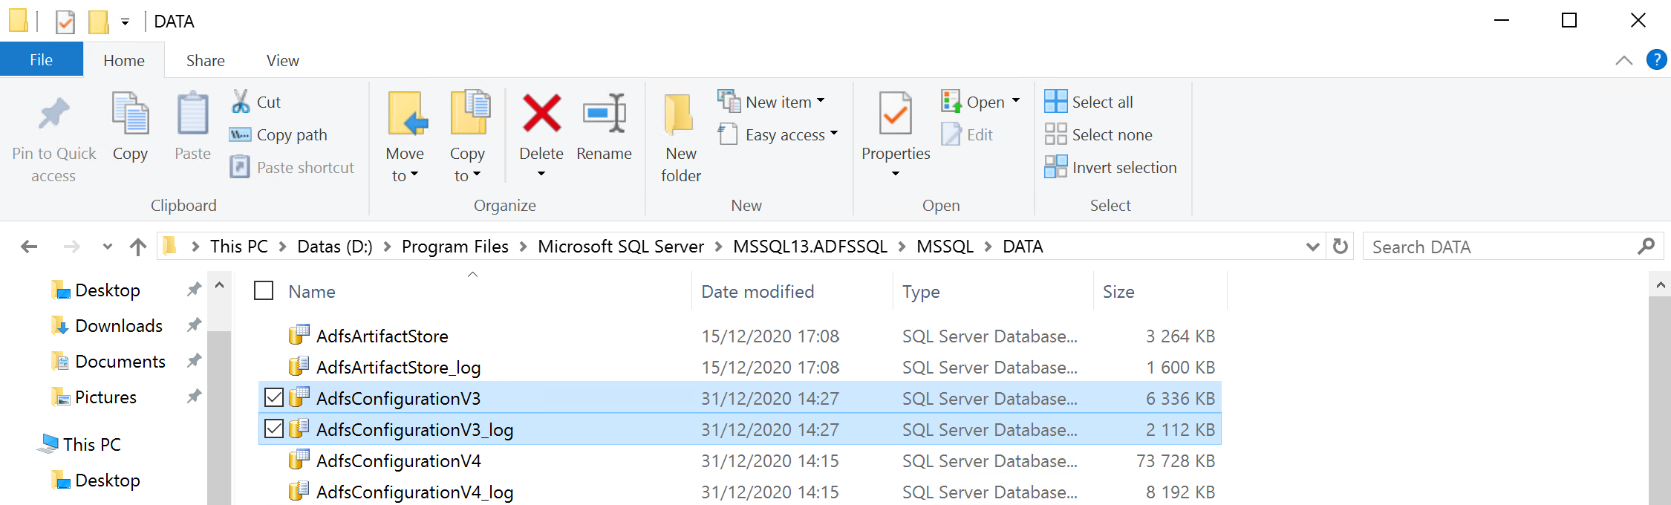Click the Delete red X icon
Screen dimensions: 1671x505
pos(541,114)
